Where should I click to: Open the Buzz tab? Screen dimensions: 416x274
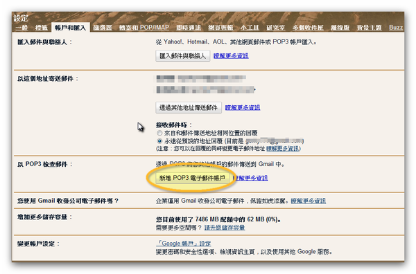point(396,28)
